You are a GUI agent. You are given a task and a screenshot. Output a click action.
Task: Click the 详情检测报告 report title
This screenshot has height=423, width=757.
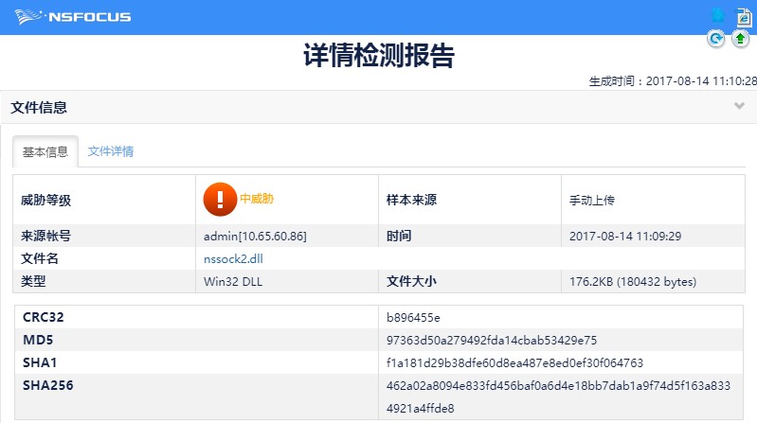(x=379, y=57)
